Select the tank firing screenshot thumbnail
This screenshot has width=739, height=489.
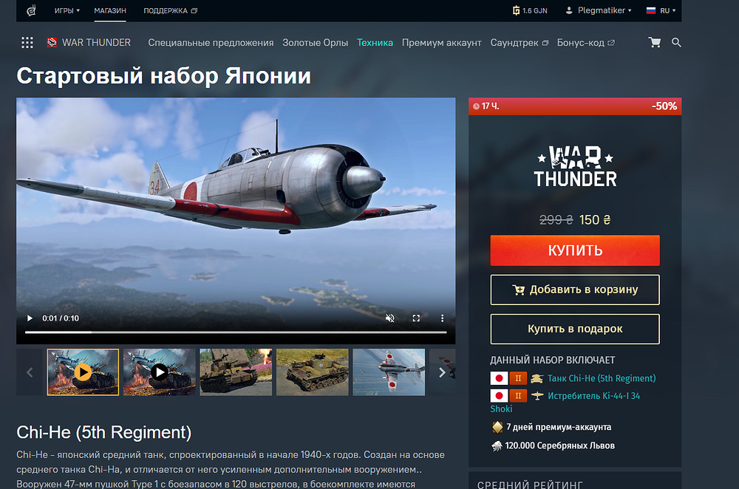tap(236, 372)
